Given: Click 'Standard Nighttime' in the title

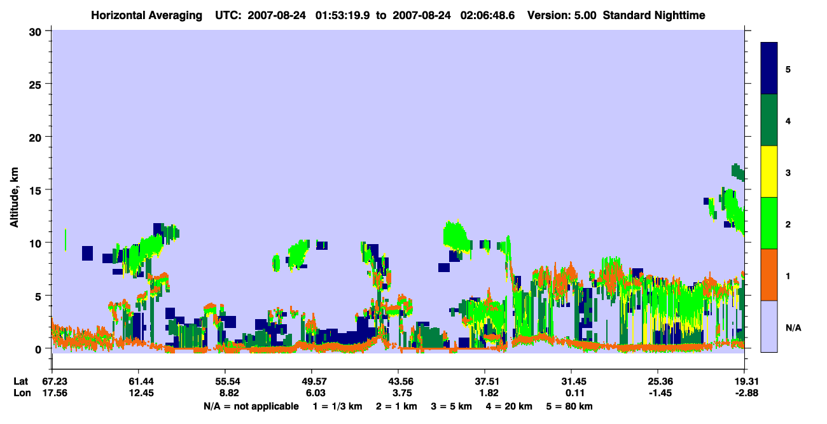Looking at the screenshot, I should pos(653,15).
